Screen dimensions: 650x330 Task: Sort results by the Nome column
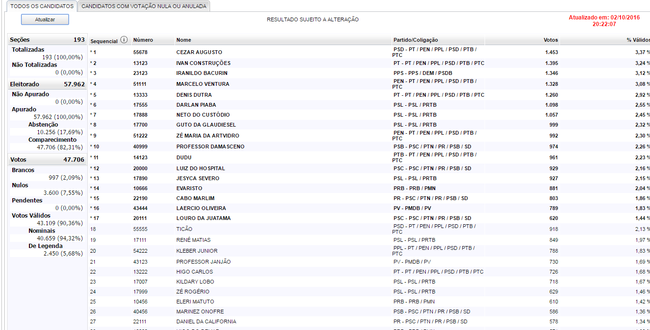pos(184,40)
